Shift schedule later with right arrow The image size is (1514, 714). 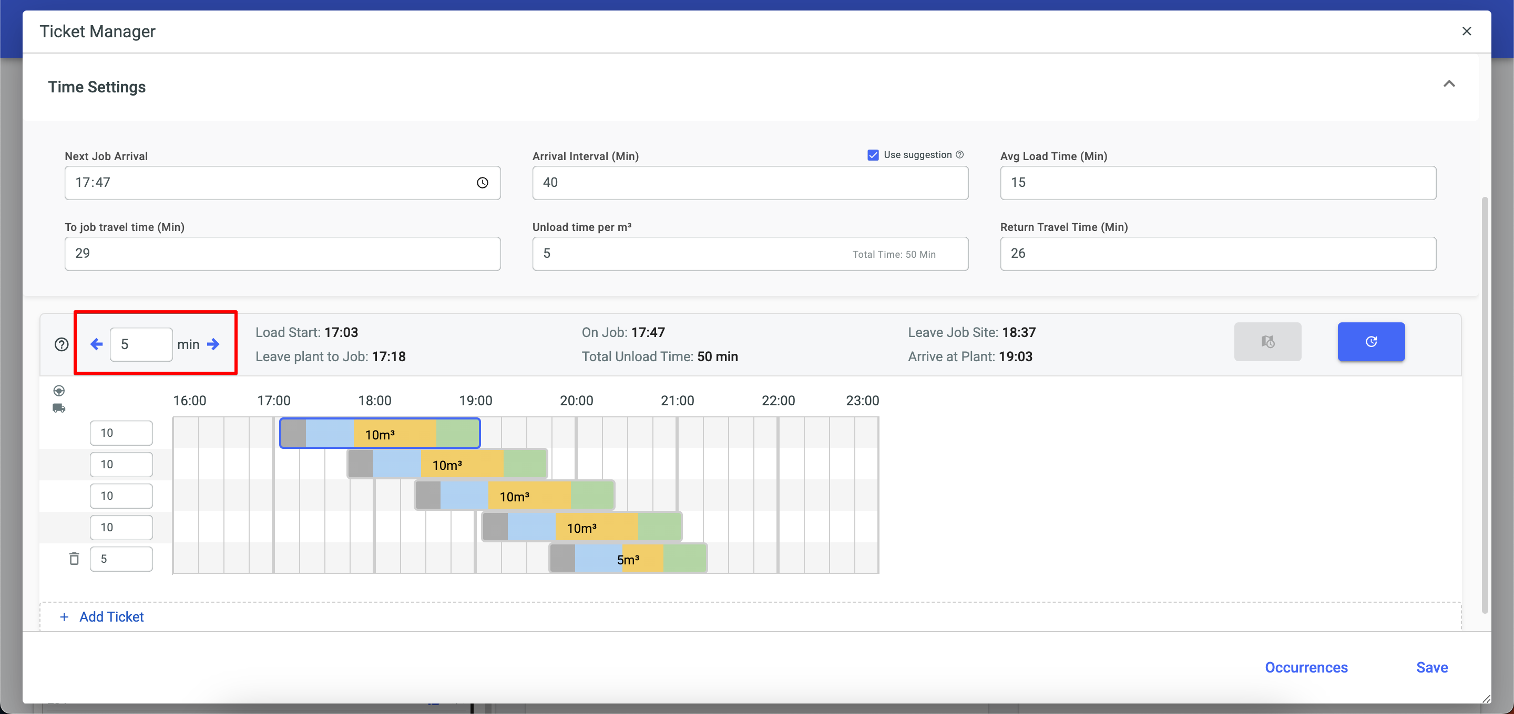pyautogui.click(x=213, y=345)
